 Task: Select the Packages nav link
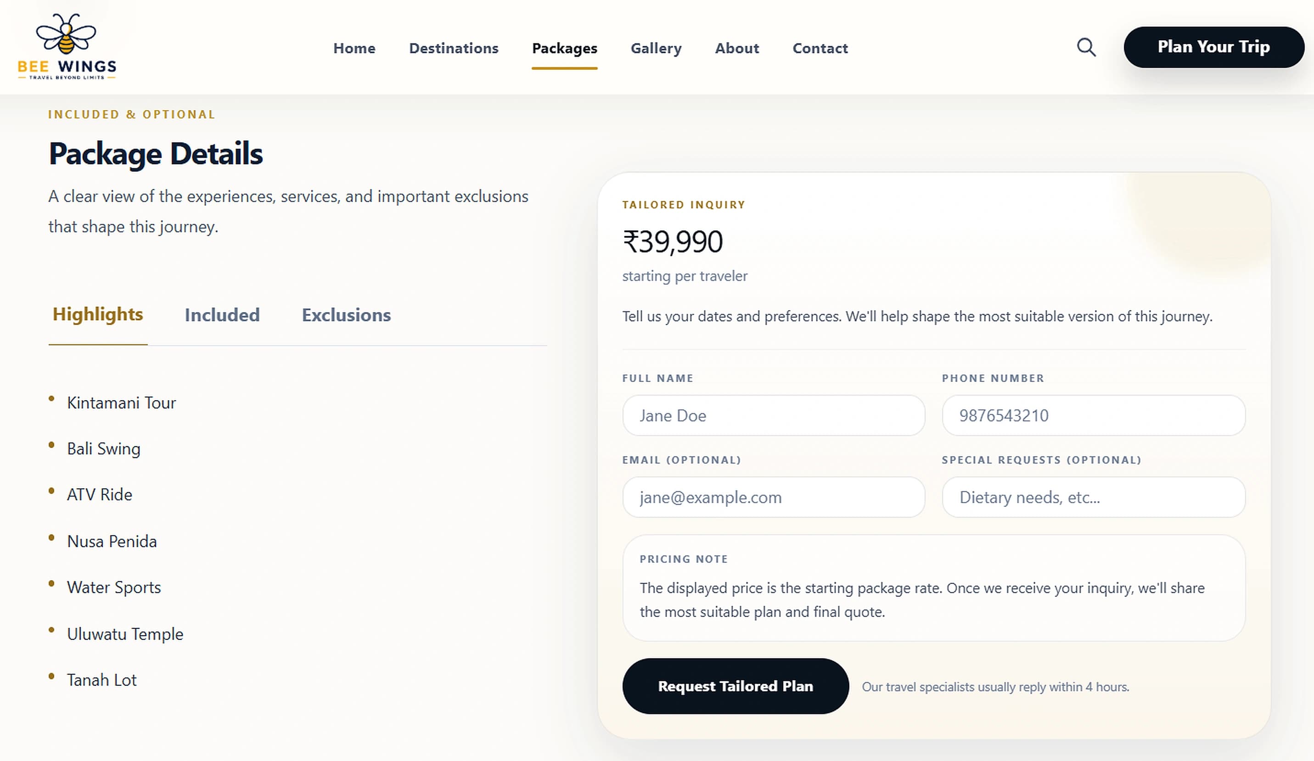click(565, 48)
